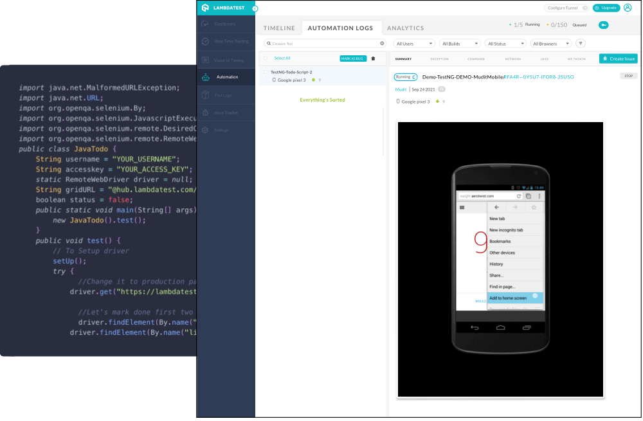
Task: Click the teal access key icon button
Action: click(604, 25)
